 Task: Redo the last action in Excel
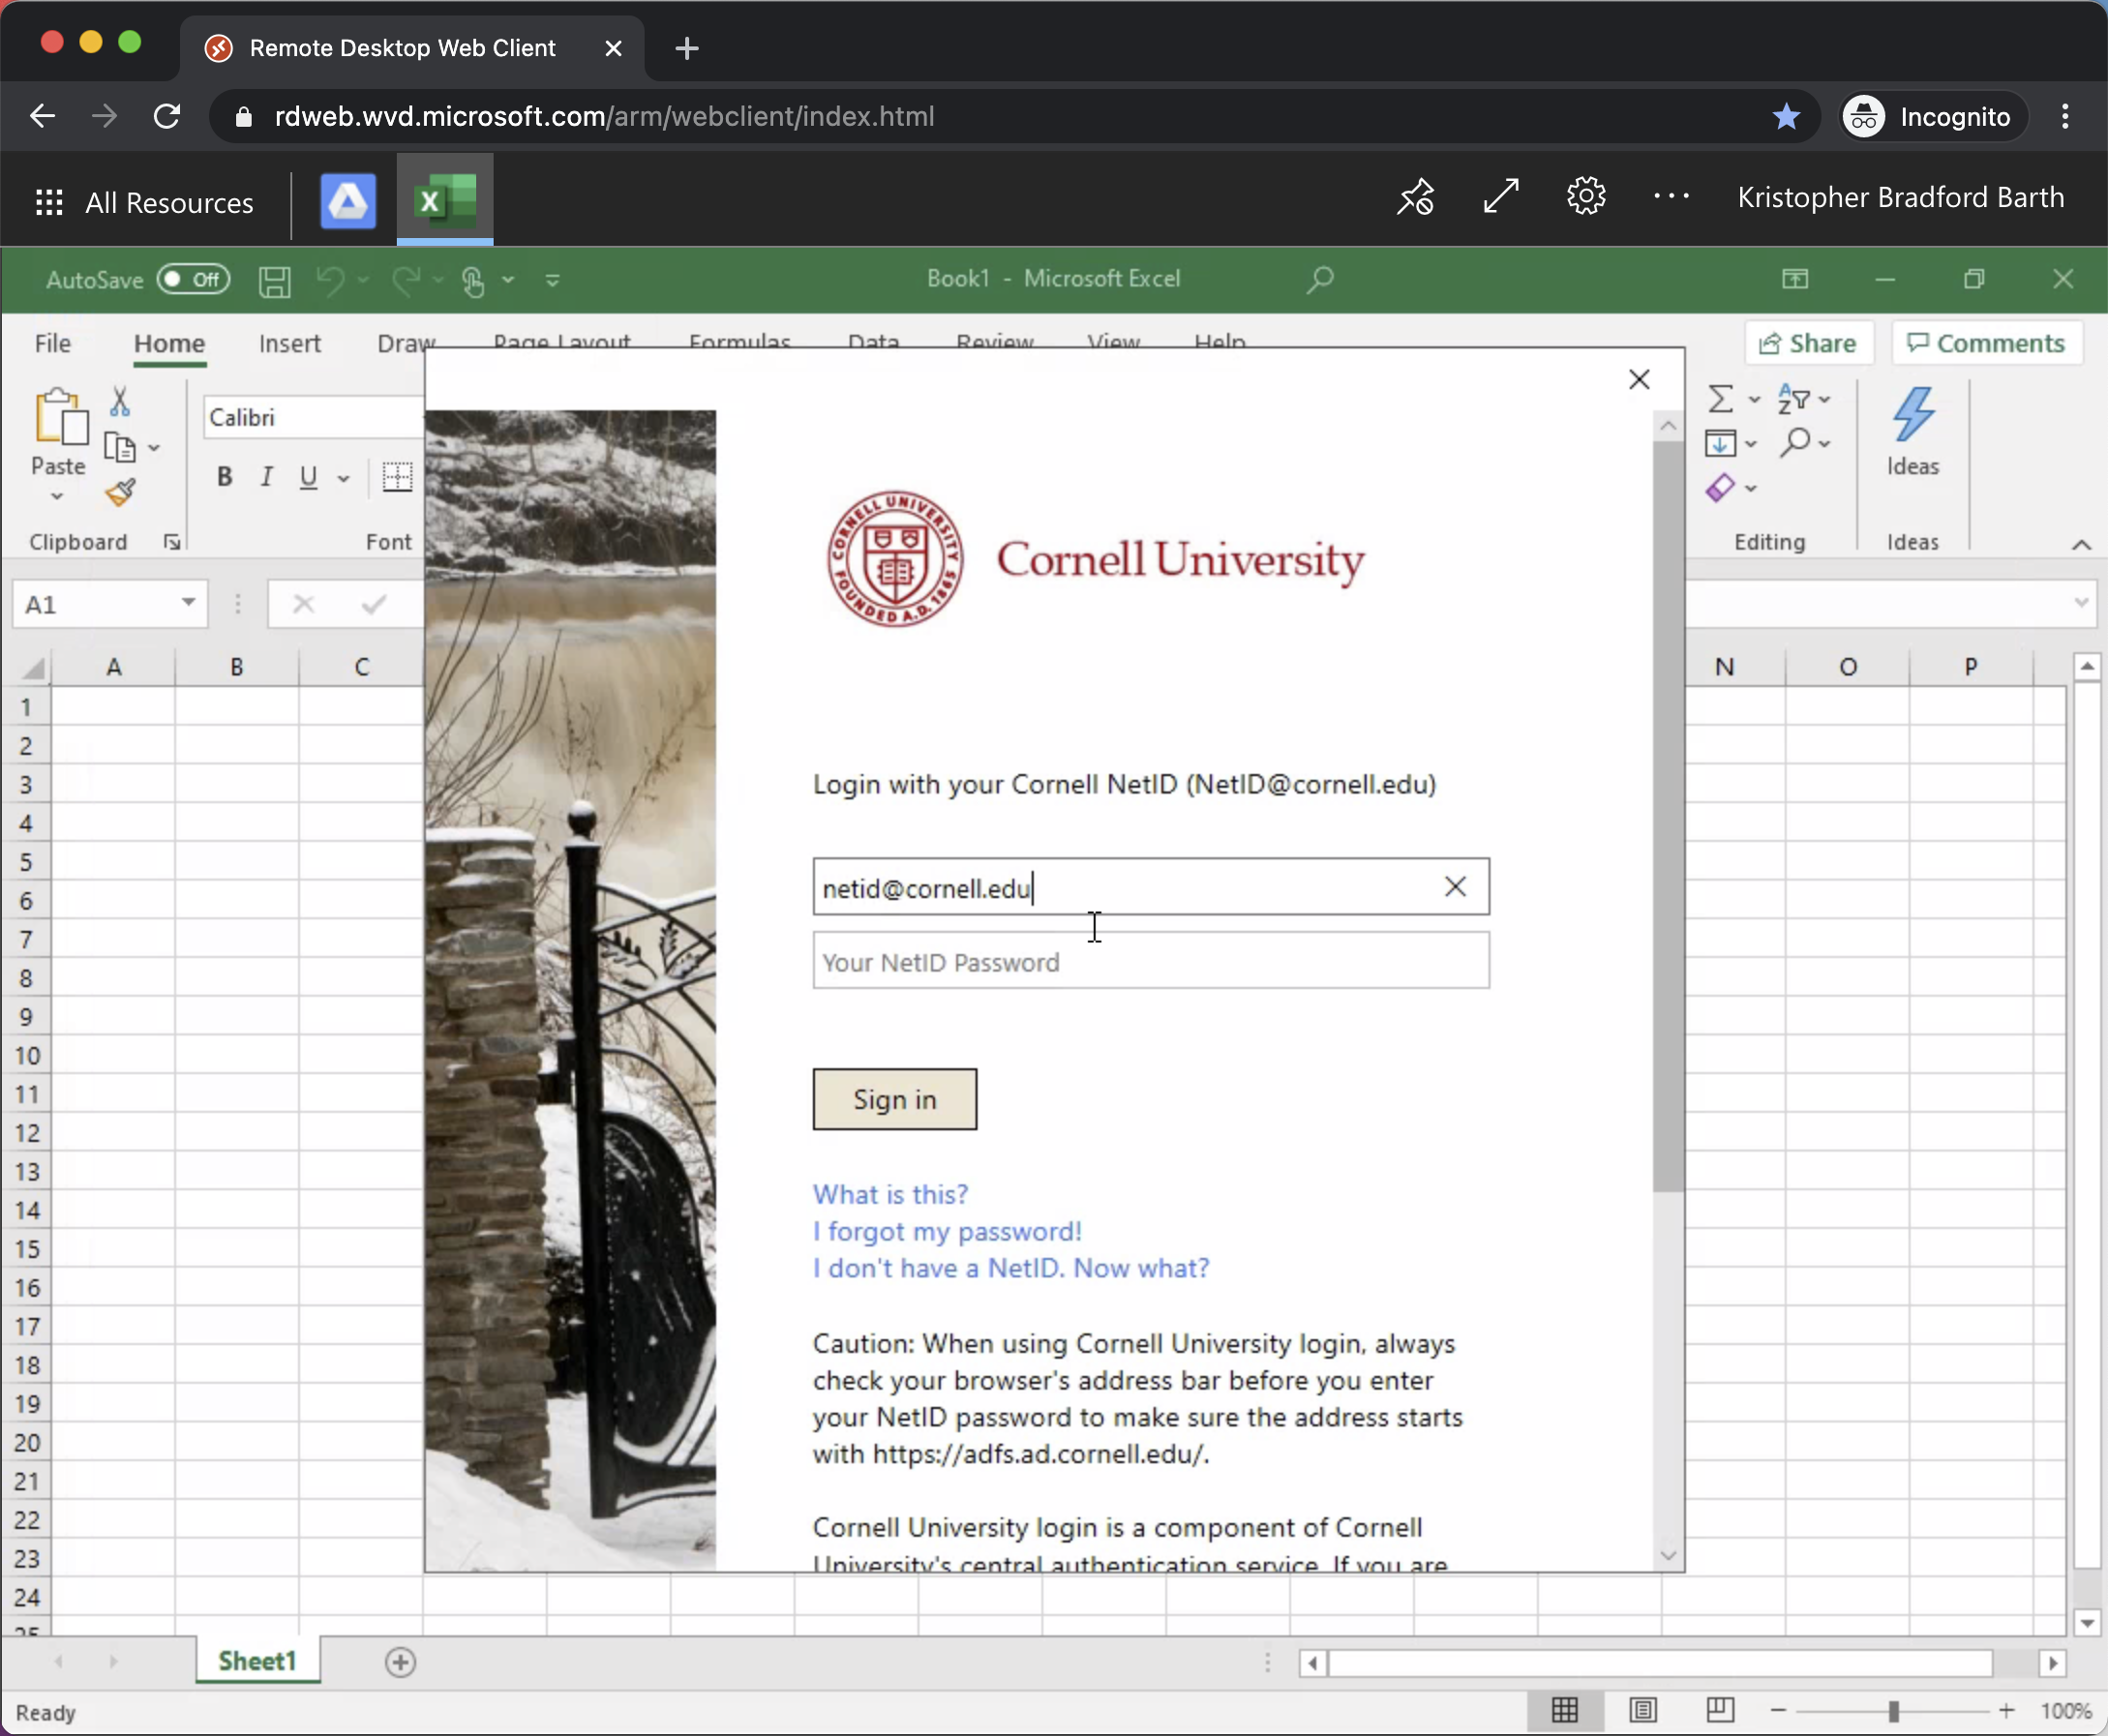point(406,280)
